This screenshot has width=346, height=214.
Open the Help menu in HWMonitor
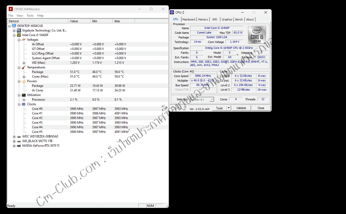pyautogui.click(x=40, y=15)
